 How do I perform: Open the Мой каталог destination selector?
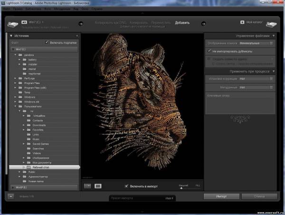(x=254, y=22)
